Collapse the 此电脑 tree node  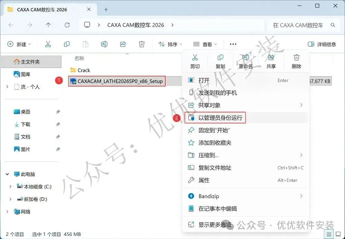(x=7, y=174)
